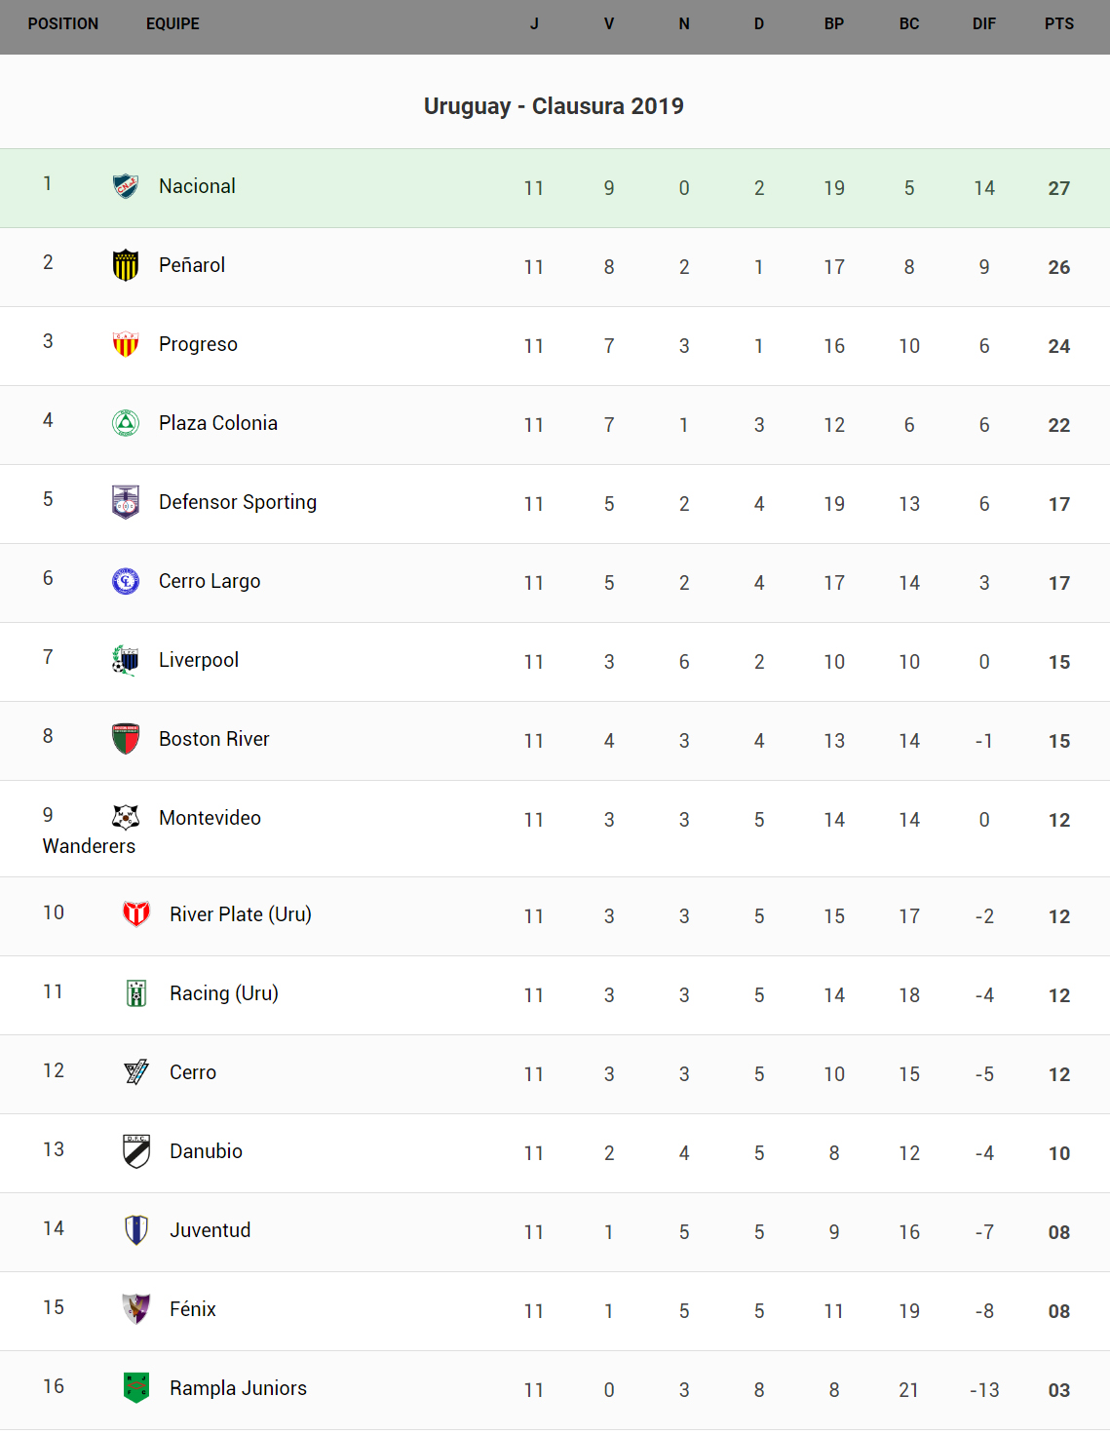This screenshot has width=1110, height=1435.
Task: Click the Plaza Colonia round logo
Action: tap(126, 423)
